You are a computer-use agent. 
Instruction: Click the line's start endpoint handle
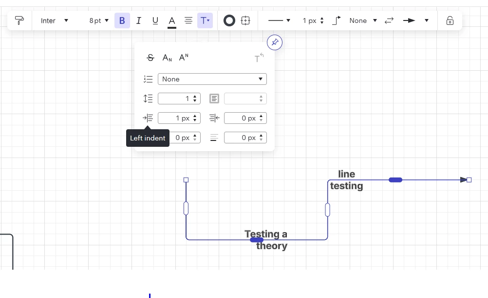[x=186, y=180]
